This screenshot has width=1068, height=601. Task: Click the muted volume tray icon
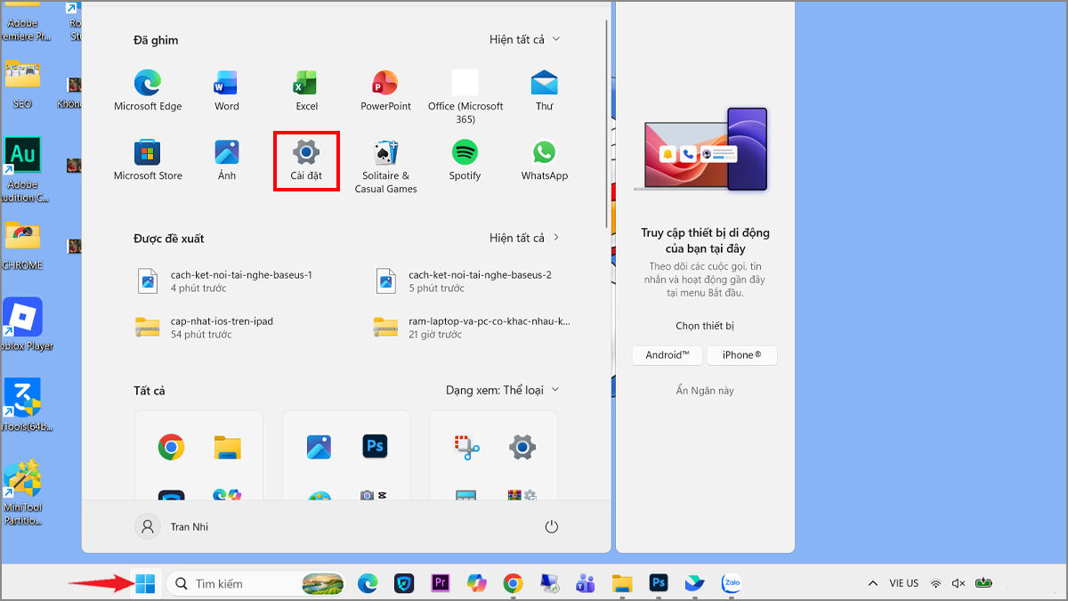pos(959,583)
